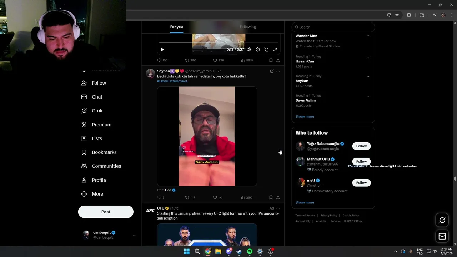The width and height of the screenshot is (457, 257).
Task: Like Seyhan's post with 1K likes
Action: 217,197
